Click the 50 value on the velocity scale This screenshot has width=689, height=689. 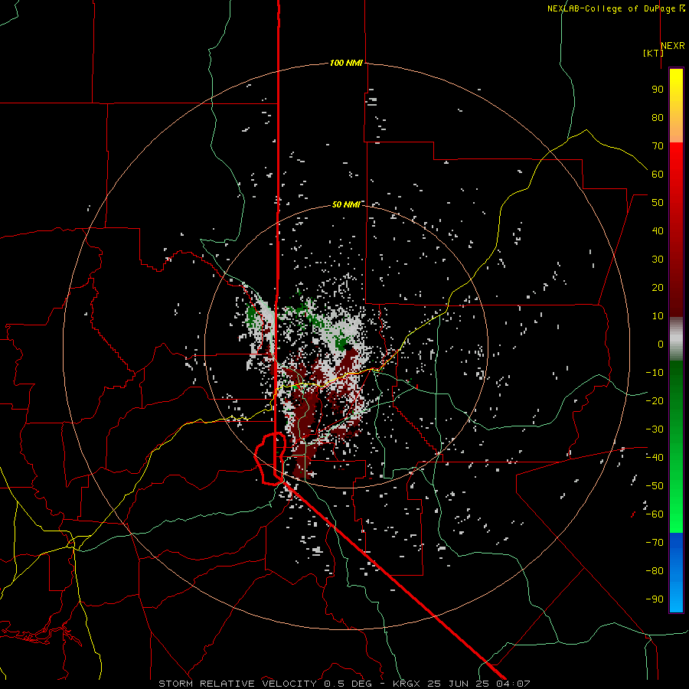(658, 203)
